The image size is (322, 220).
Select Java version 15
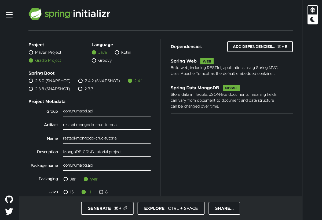[68, 192]
